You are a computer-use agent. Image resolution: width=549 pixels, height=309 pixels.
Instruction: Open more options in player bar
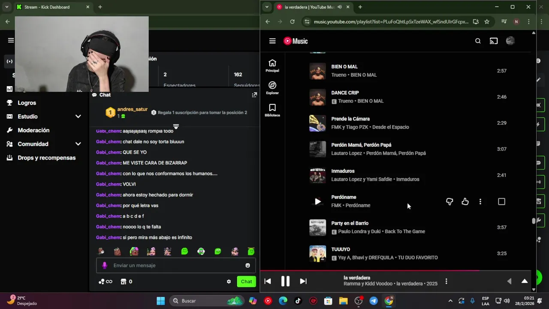pyautogui.click(x=446, y=281)
